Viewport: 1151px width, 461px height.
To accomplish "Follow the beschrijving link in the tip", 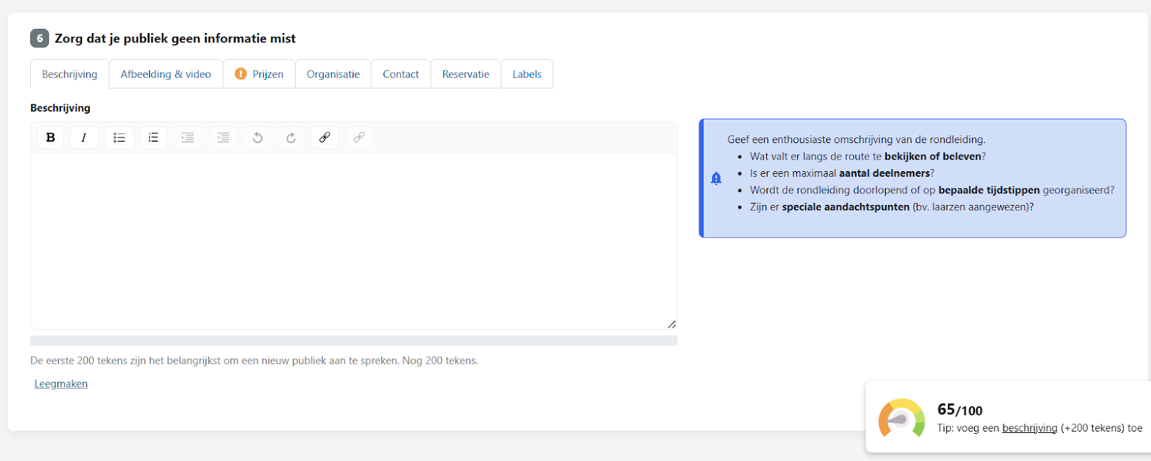I will (1029, 428).
